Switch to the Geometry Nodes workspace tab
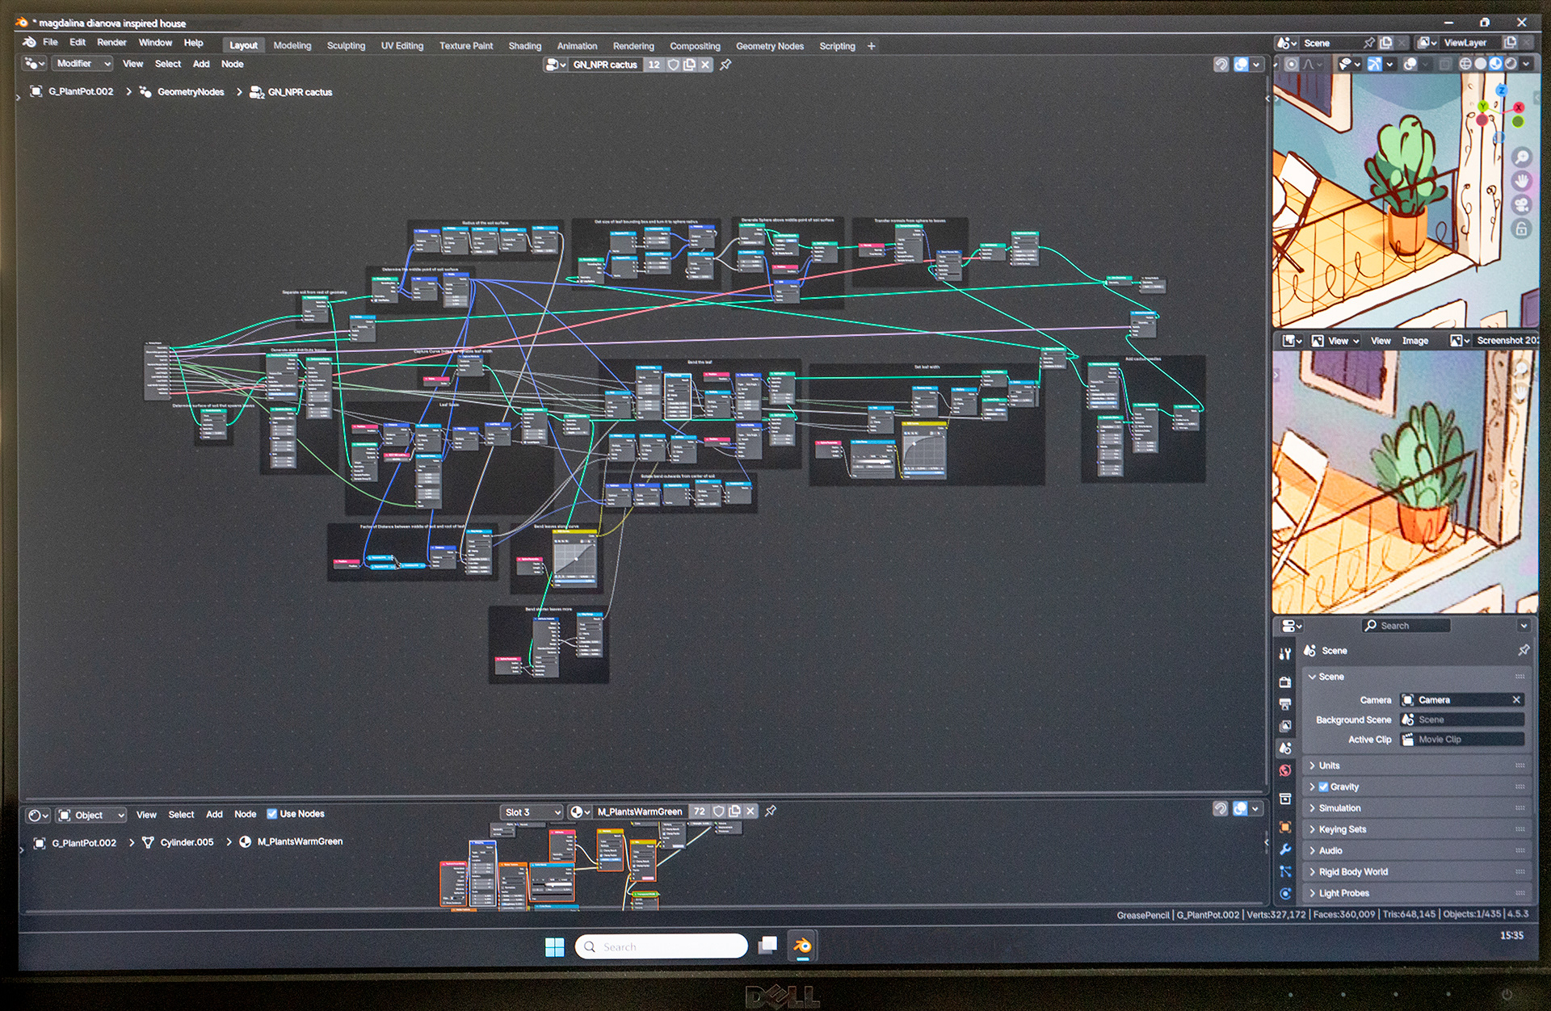Image resolution: width=1551 pixels, height=1011 pixels. point(769,46)
